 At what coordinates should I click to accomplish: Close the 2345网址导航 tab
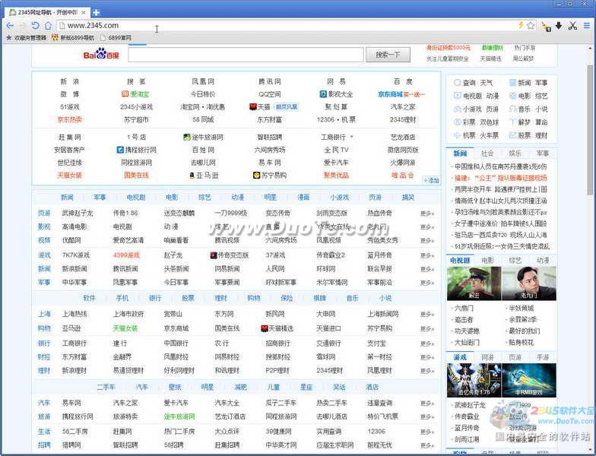tap(84, 12)
